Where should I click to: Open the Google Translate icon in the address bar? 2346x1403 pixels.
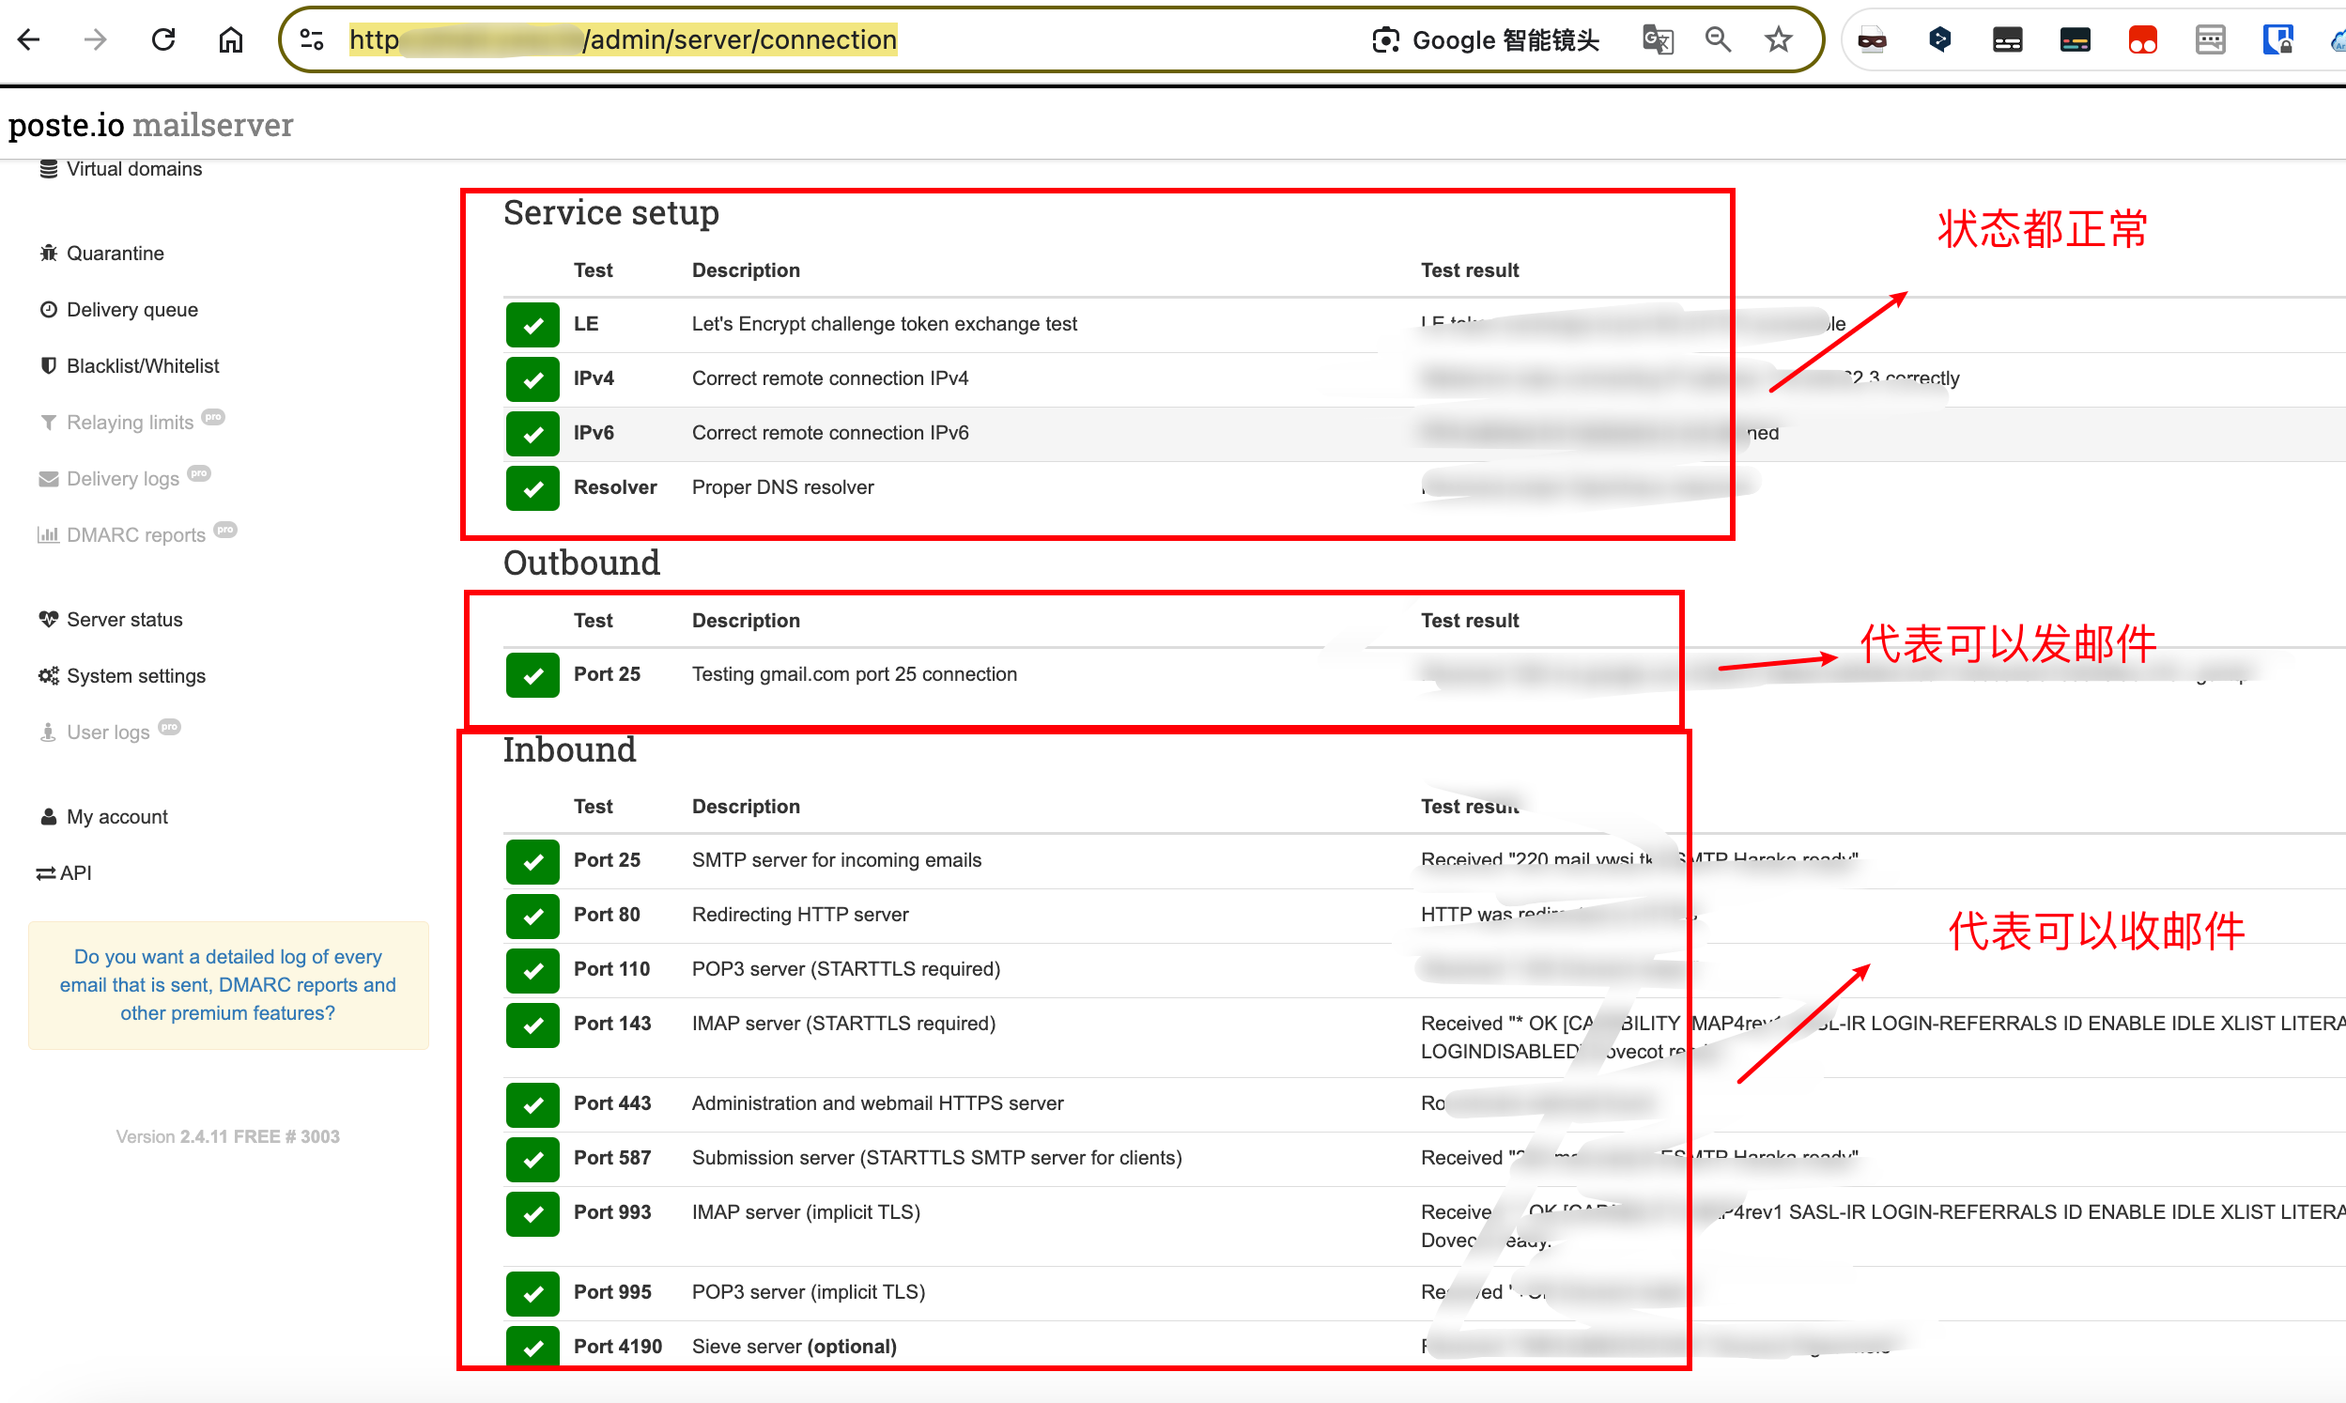1657,39
